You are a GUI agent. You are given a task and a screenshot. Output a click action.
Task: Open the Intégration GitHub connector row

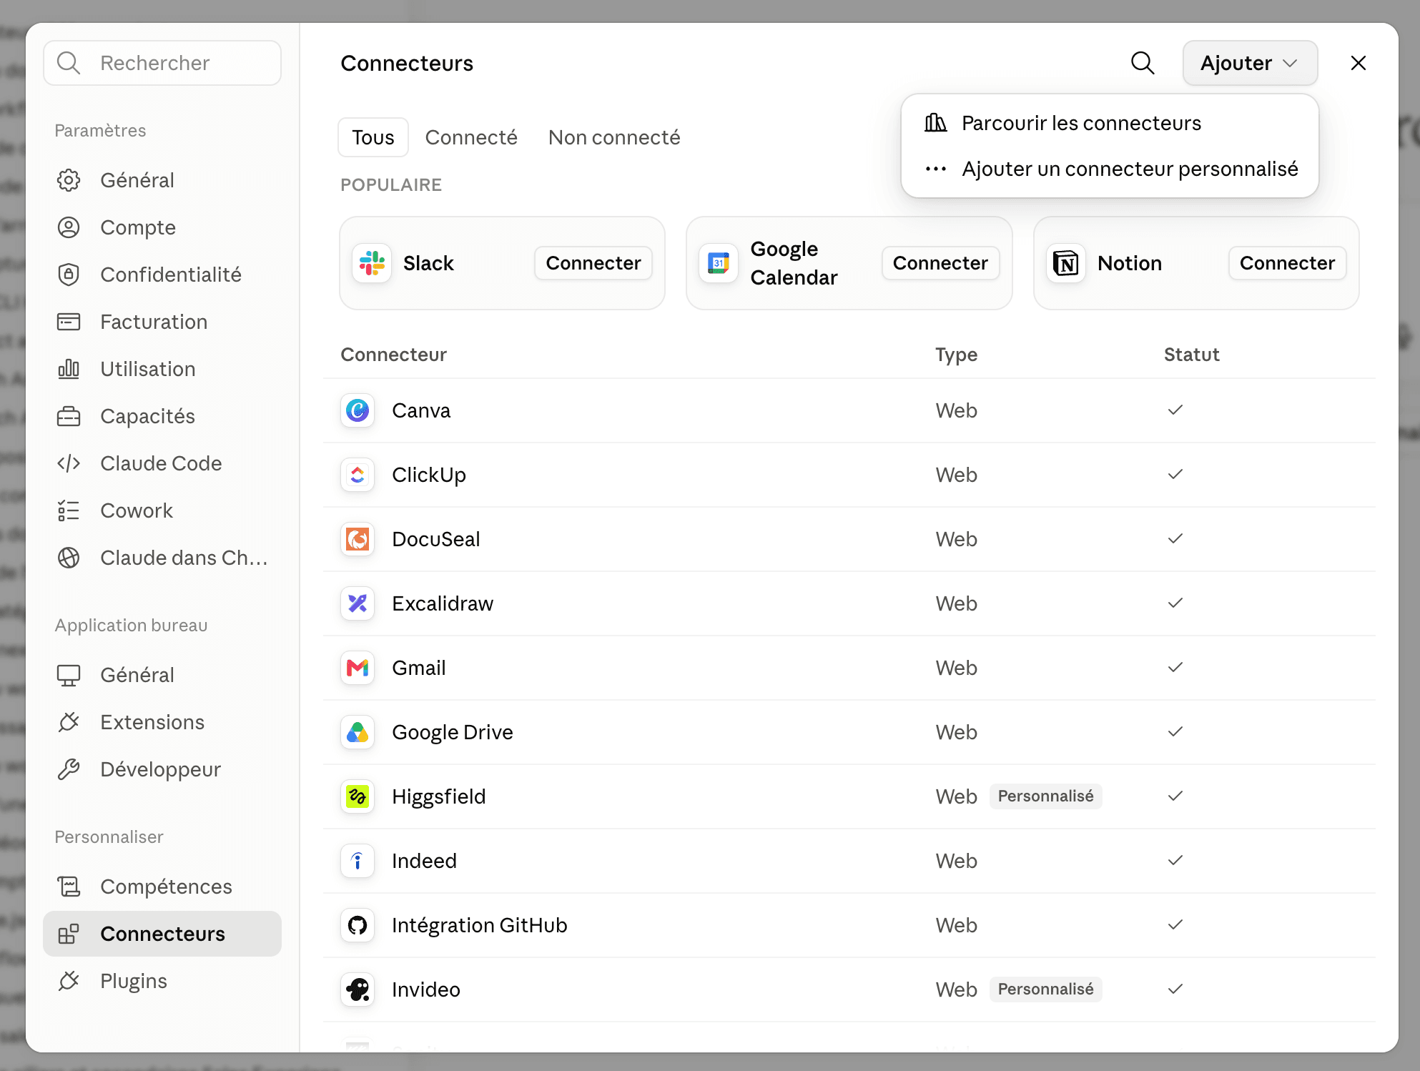849,925
